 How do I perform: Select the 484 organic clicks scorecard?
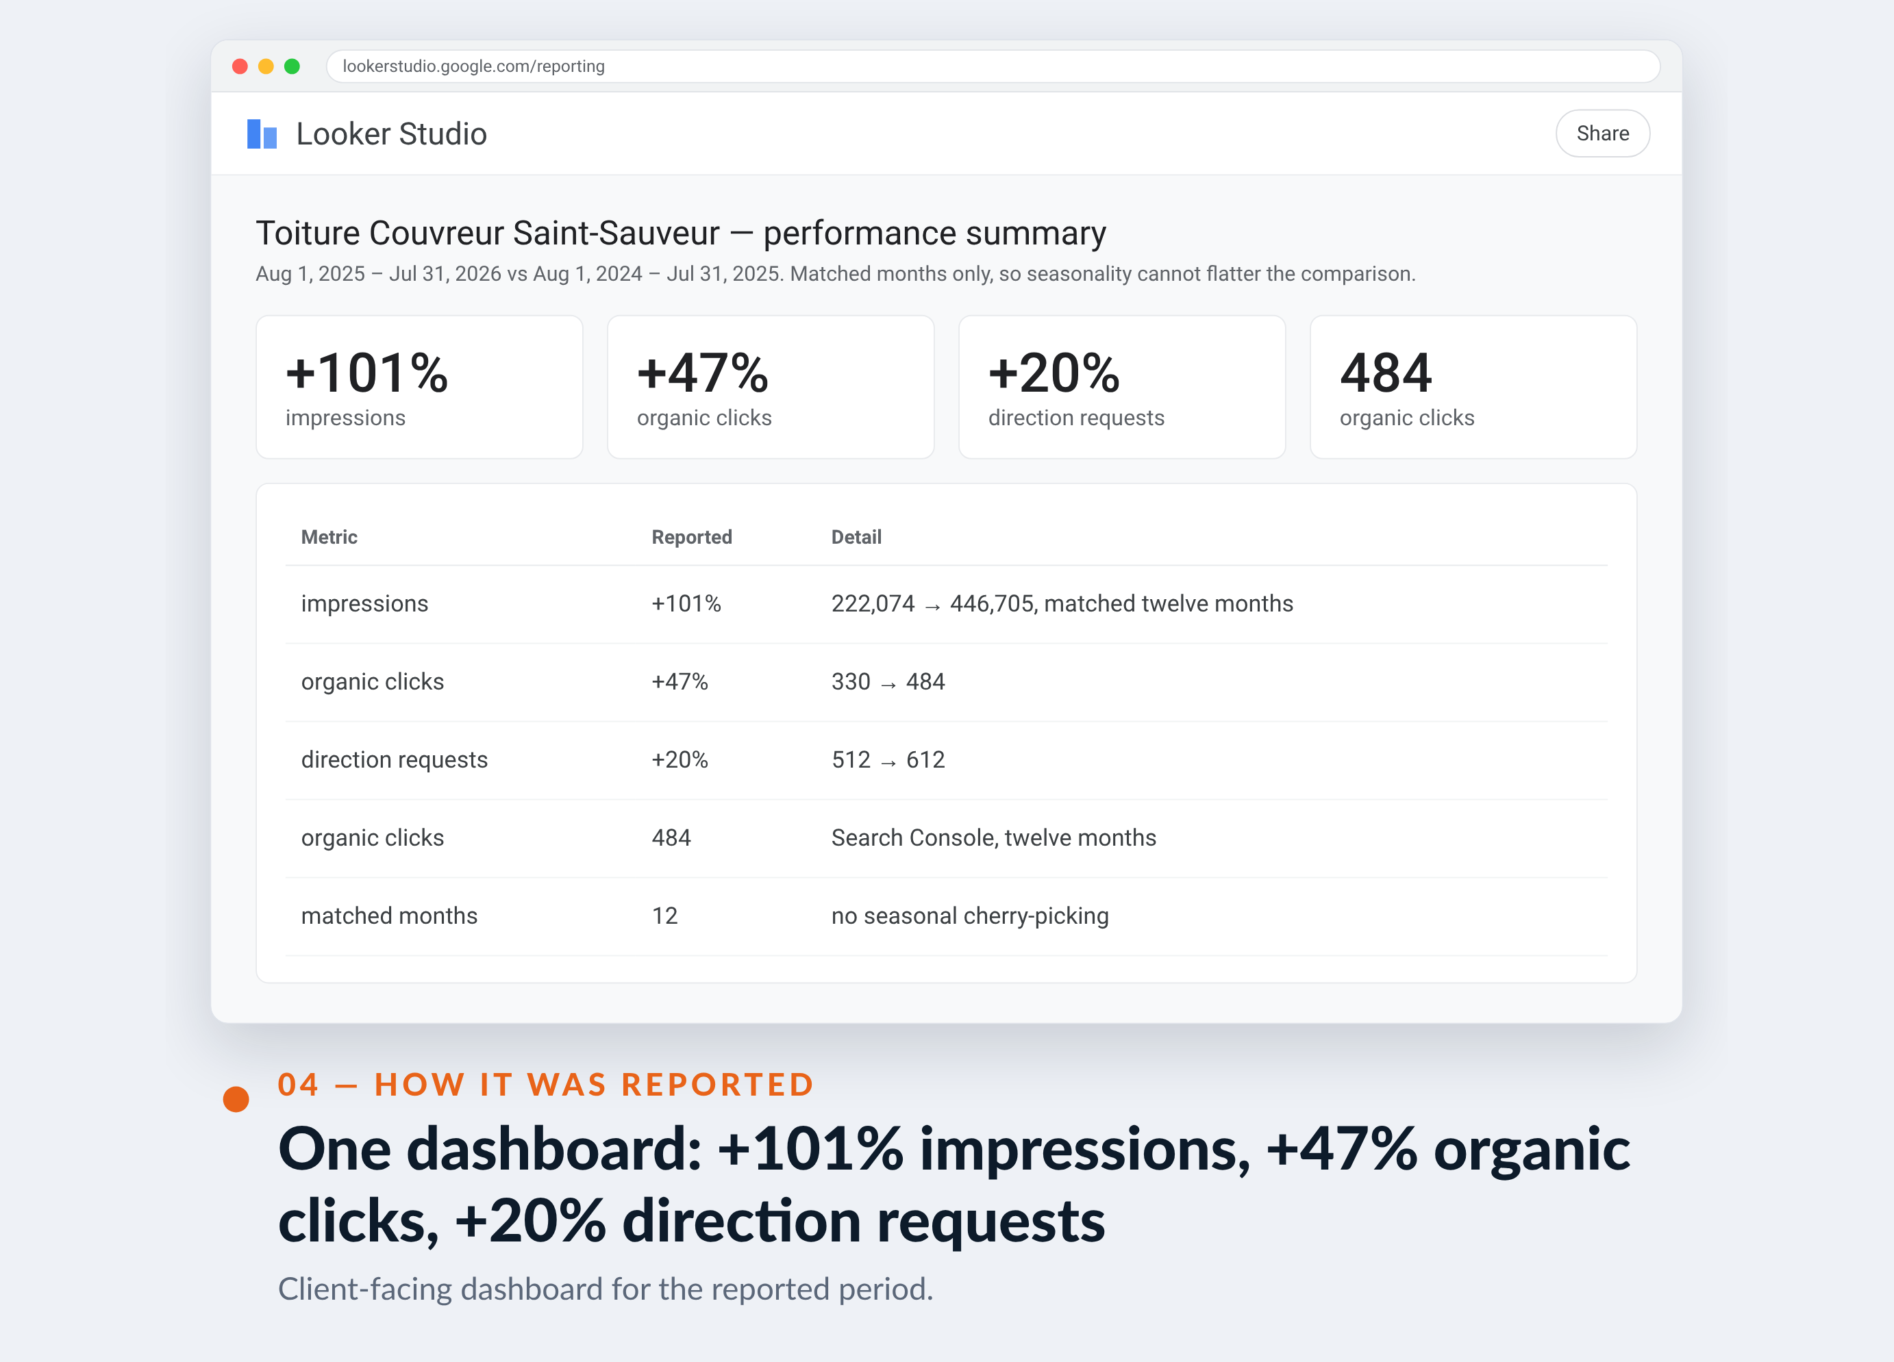pyautogui.click(x=1473, y=387)
